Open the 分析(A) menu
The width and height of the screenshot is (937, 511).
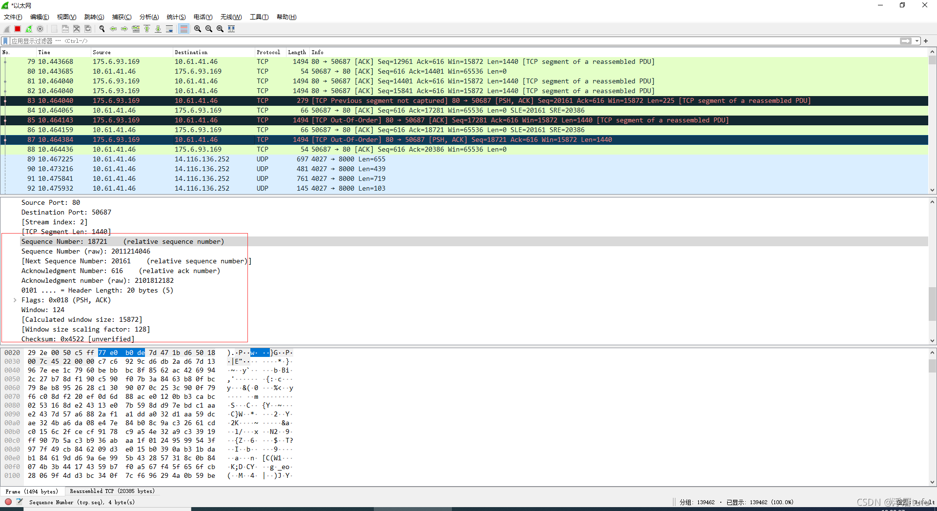149,17
